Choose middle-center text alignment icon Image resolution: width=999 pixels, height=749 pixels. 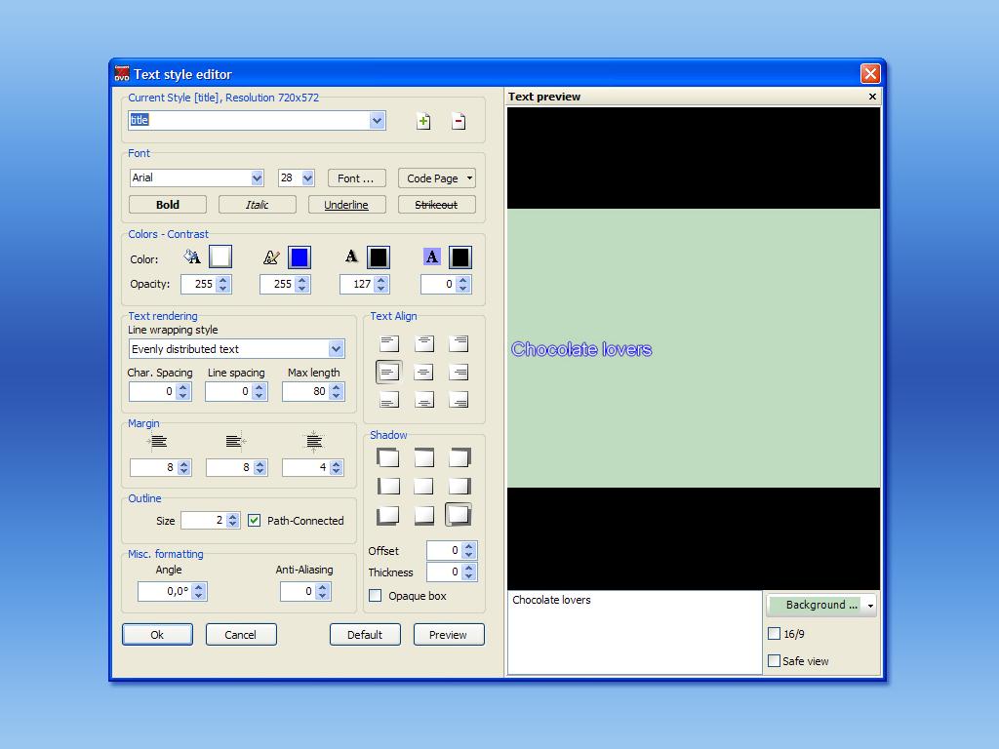(x=423, y=372)
